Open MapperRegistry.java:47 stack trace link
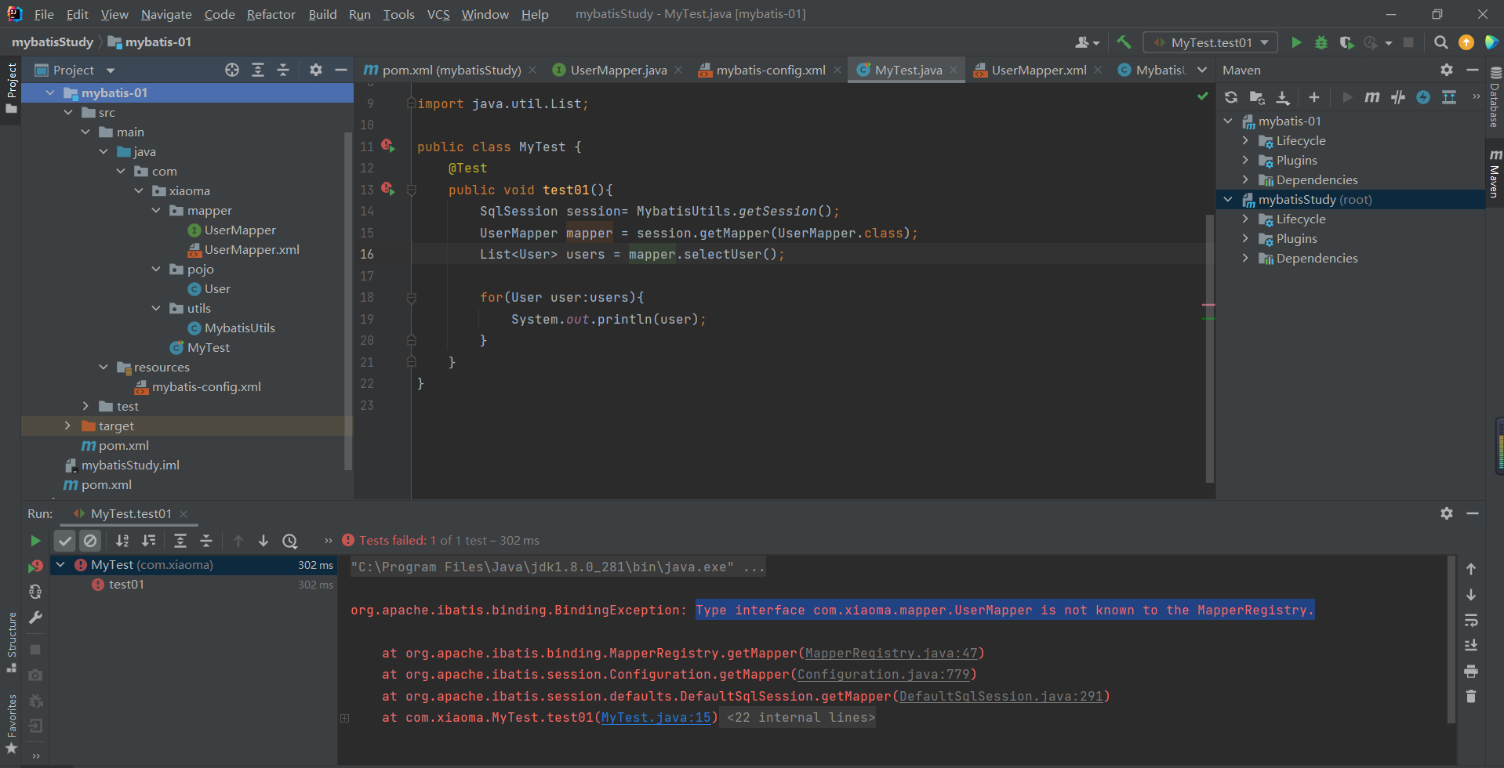 tap(892, 653)
